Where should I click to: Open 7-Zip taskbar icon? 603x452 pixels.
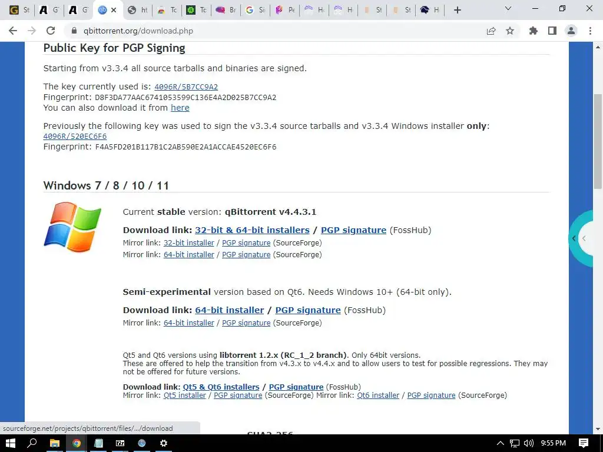click(120, 443)
